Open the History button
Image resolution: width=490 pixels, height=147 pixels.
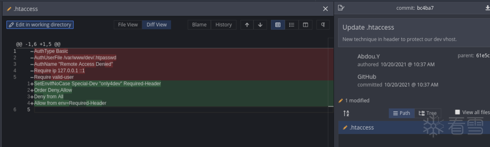pyautogui.click(x=223, y=25)
